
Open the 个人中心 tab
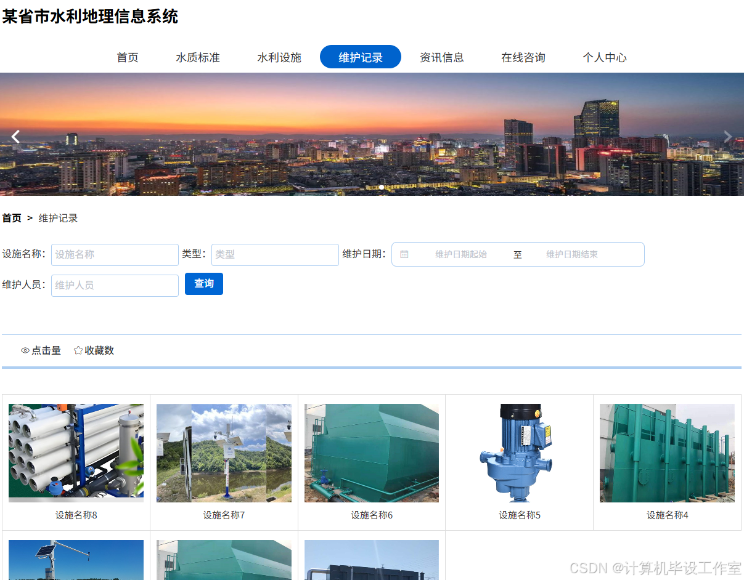(605, 57)
